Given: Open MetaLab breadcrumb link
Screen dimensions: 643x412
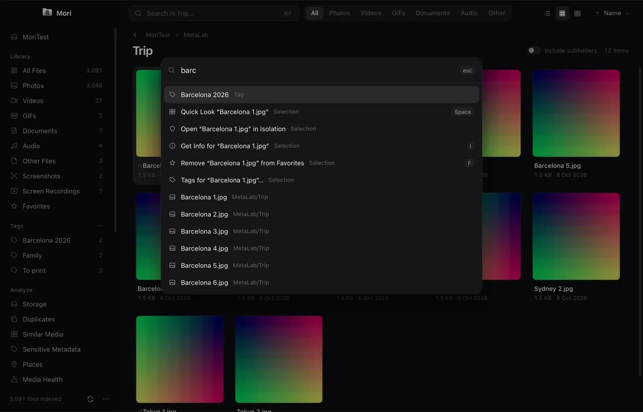Looking at the screenshot, I should point(196,35).
